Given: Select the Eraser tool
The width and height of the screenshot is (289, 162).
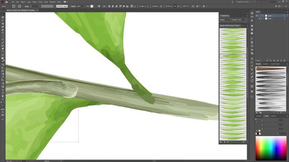Looking at the screenshot, I should (3, 49).
